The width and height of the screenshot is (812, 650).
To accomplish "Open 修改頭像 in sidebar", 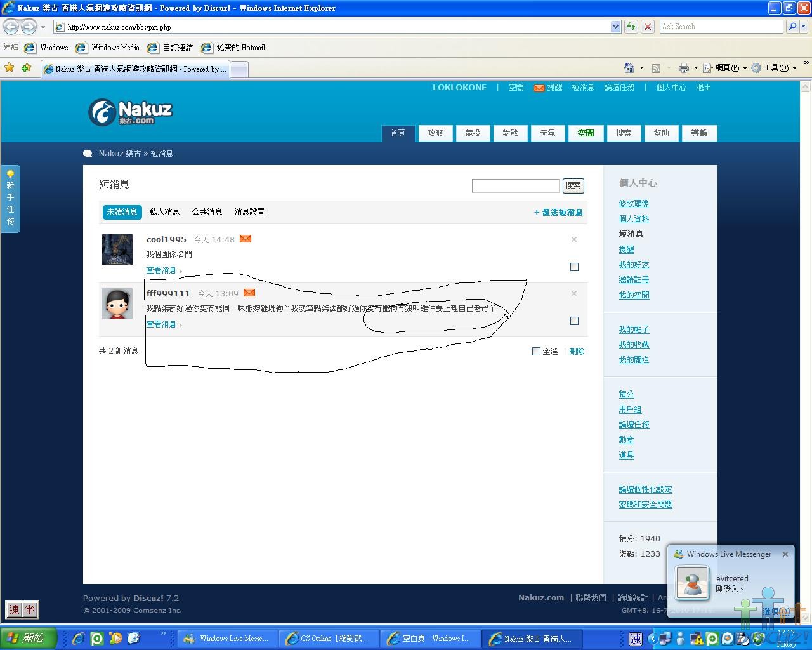I will tap(634, 204).
